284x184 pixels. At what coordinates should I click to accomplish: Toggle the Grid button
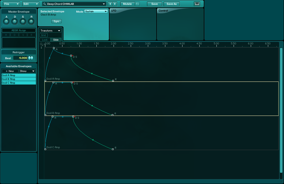pyautogui.click(x=43, y=35)
